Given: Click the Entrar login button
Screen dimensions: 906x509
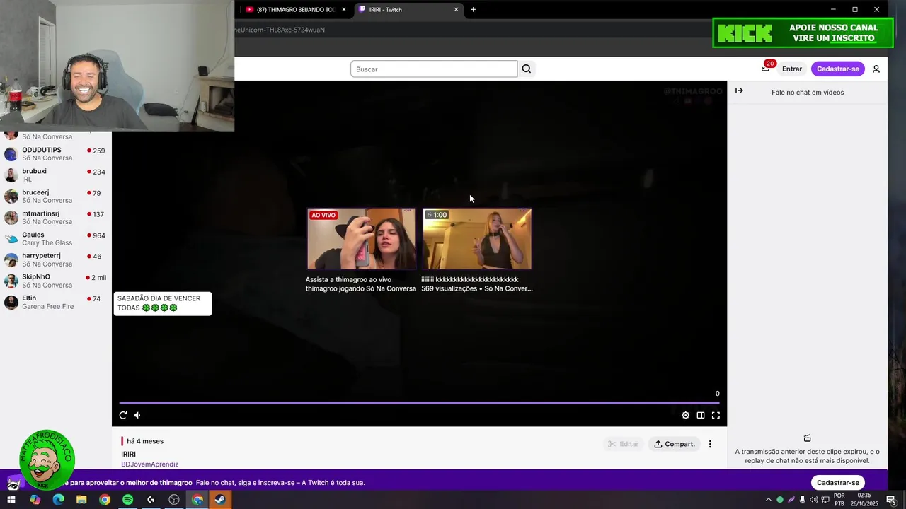Looking at the screenshot, I should tap(792, 69).
